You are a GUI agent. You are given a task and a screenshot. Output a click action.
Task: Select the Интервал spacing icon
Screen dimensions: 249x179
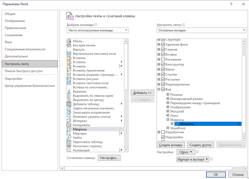point(69,121)
